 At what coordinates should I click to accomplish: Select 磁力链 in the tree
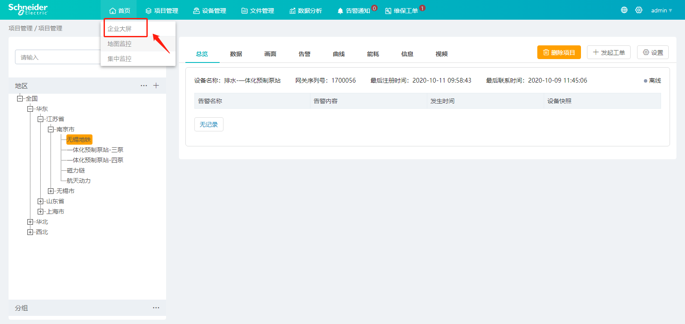[x=76, y=170]
